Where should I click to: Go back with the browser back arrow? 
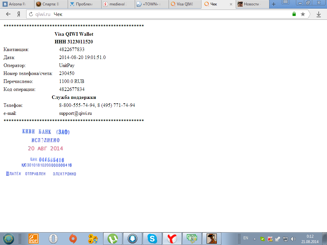coord(8,14)
